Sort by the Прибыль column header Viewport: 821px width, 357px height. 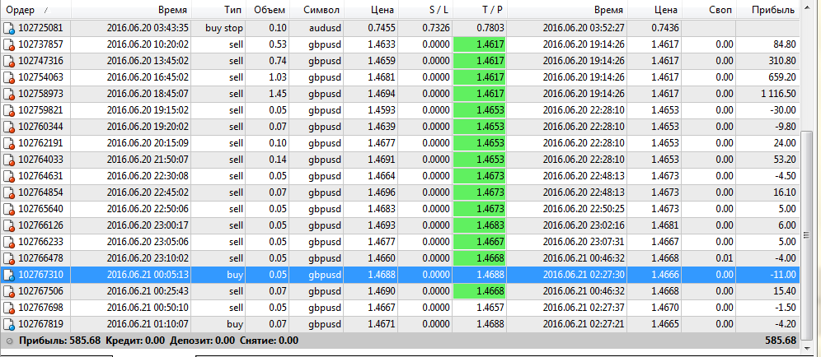click(767, 9)
